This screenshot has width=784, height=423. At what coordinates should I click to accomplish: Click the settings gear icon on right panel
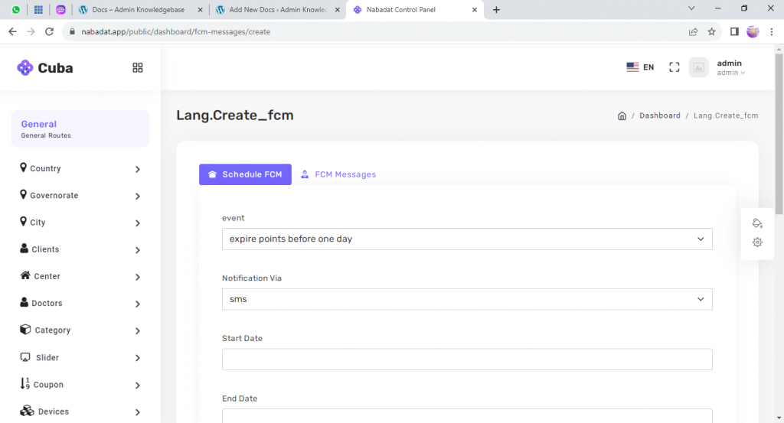[757, 242]
